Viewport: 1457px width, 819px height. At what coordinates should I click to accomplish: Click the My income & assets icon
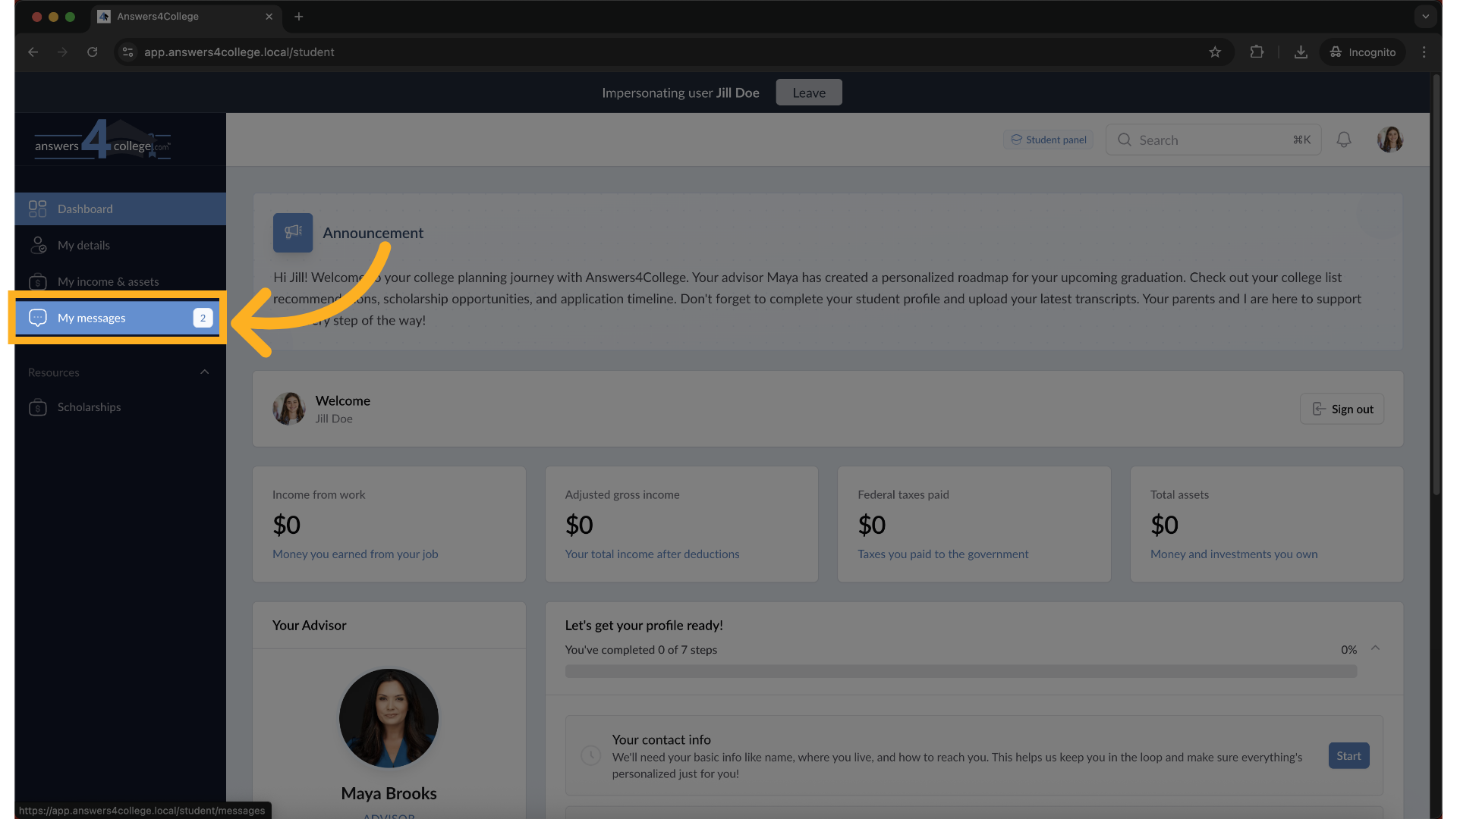point(38,281)
